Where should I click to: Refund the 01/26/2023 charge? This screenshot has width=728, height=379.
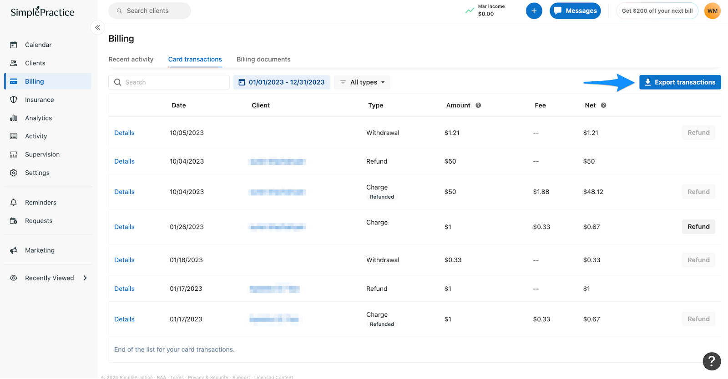(698, 227)
